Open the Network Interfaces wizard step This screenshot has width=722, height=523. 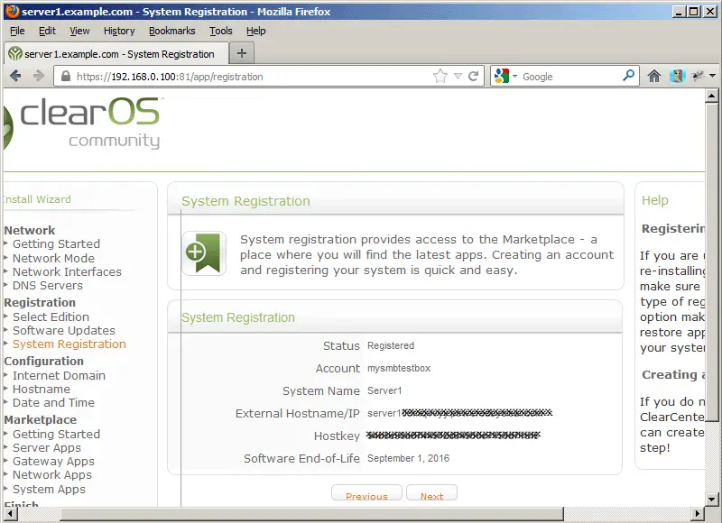coord(67,271)
